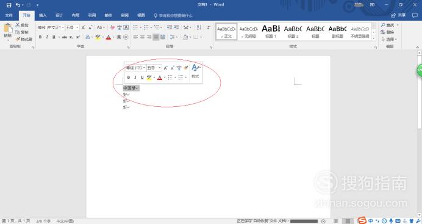This screenshot has width=422, height=224.
Task: Toggle Underline in the ribbon font group
Action: (54, 37)
